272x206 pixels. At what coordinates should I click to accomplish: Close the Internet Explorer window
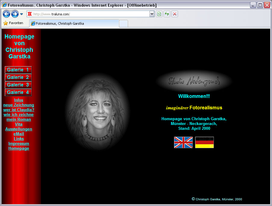pyautogui.click(x=267, y=5)
